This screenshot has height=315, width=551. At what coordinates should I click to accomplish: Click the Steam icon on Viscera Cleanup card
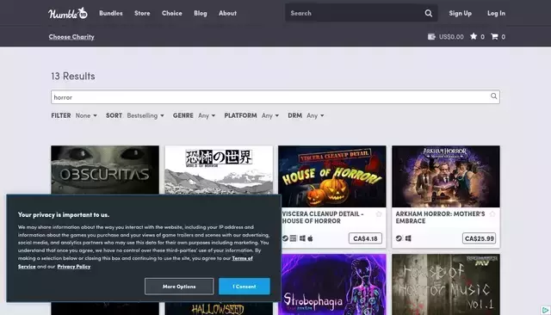tap(285, 238)
